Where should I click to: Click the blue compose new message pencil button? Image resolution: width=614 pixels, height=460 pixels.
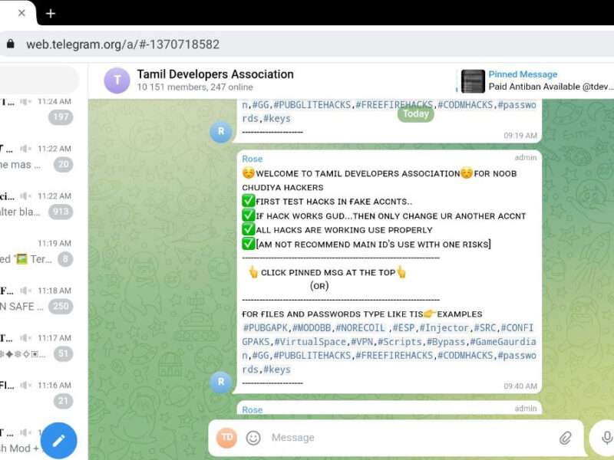point(59,441)
